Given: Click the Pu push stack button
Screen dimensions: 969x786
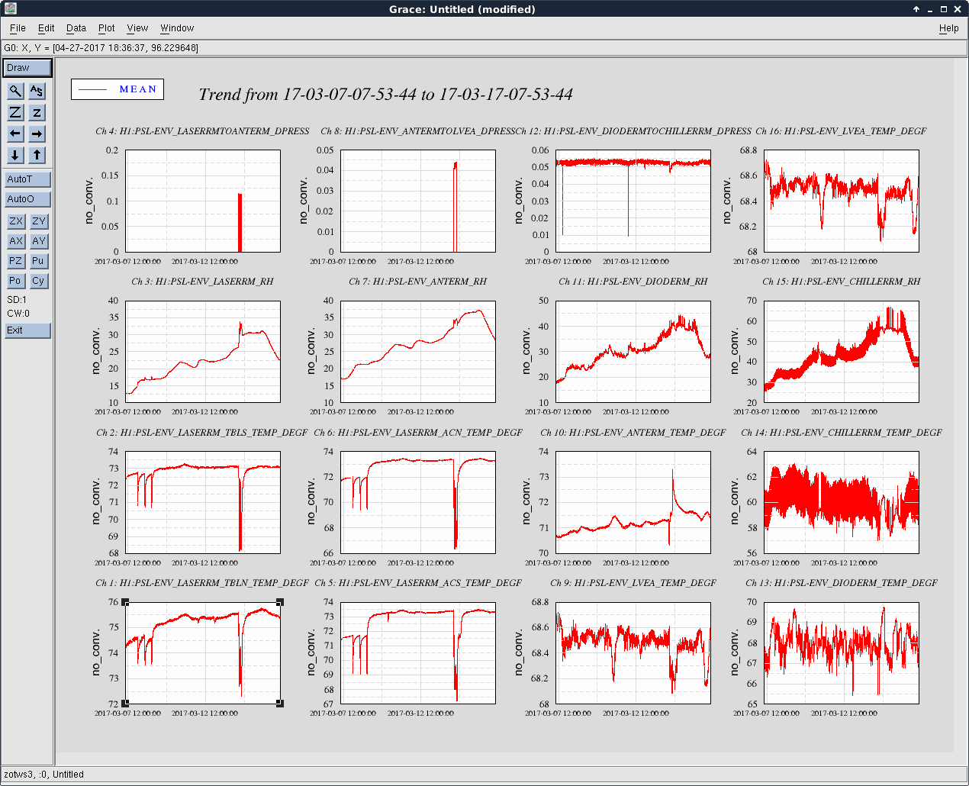Looking at the screenshot, I should click(x=39, y=261).
